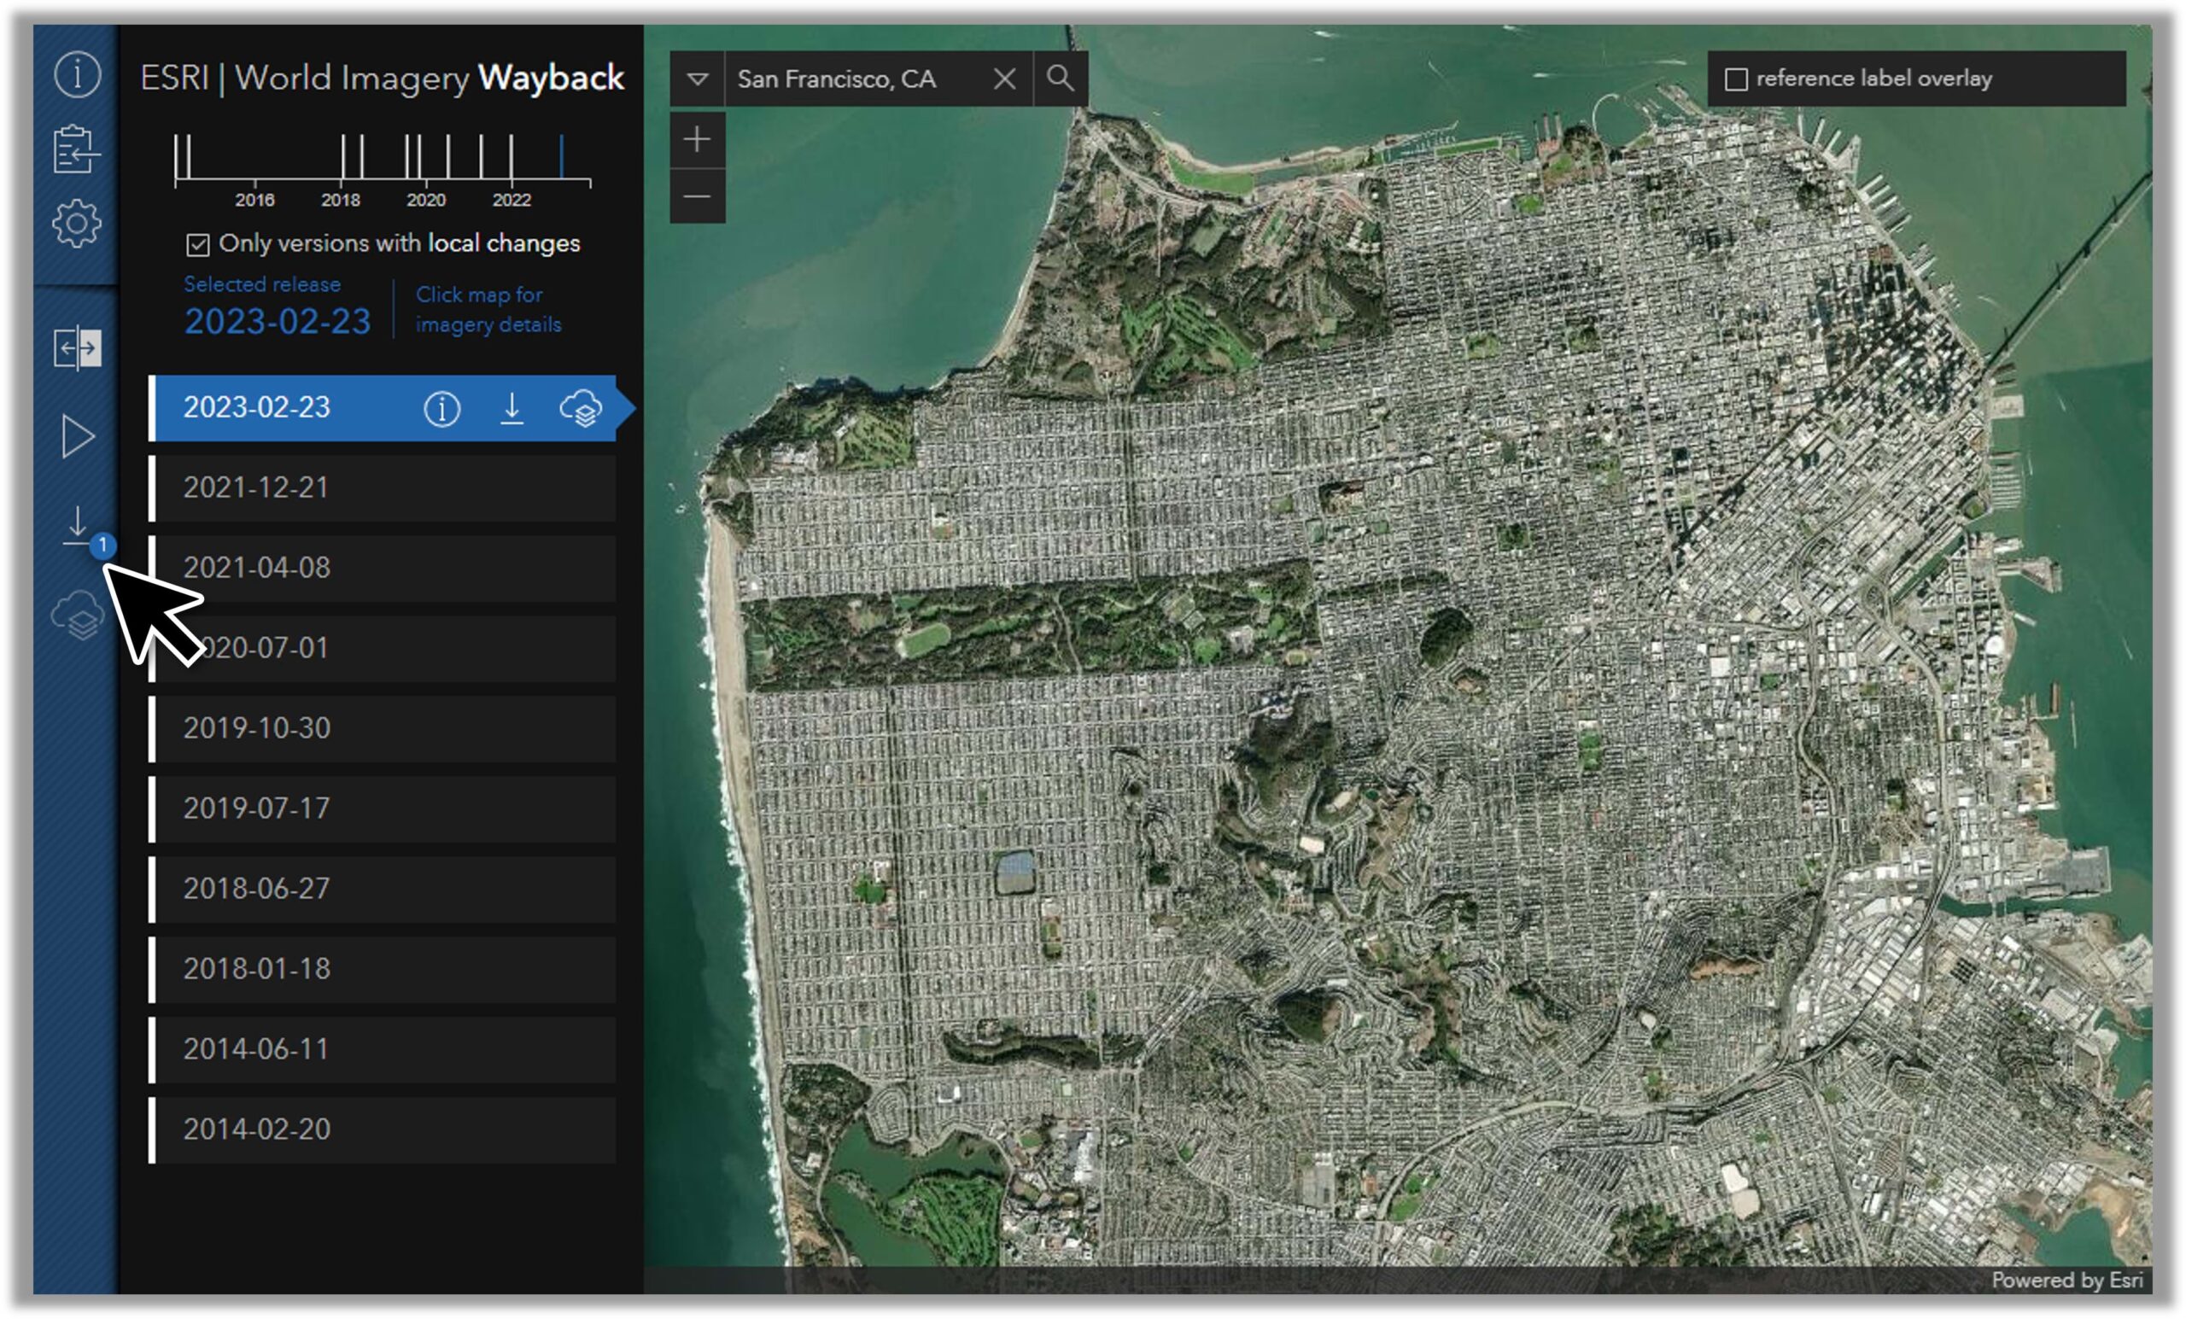The image size is (2186, 1319).
Task: Add 2023-02-23 release to web map
Action: coord(582,409)
